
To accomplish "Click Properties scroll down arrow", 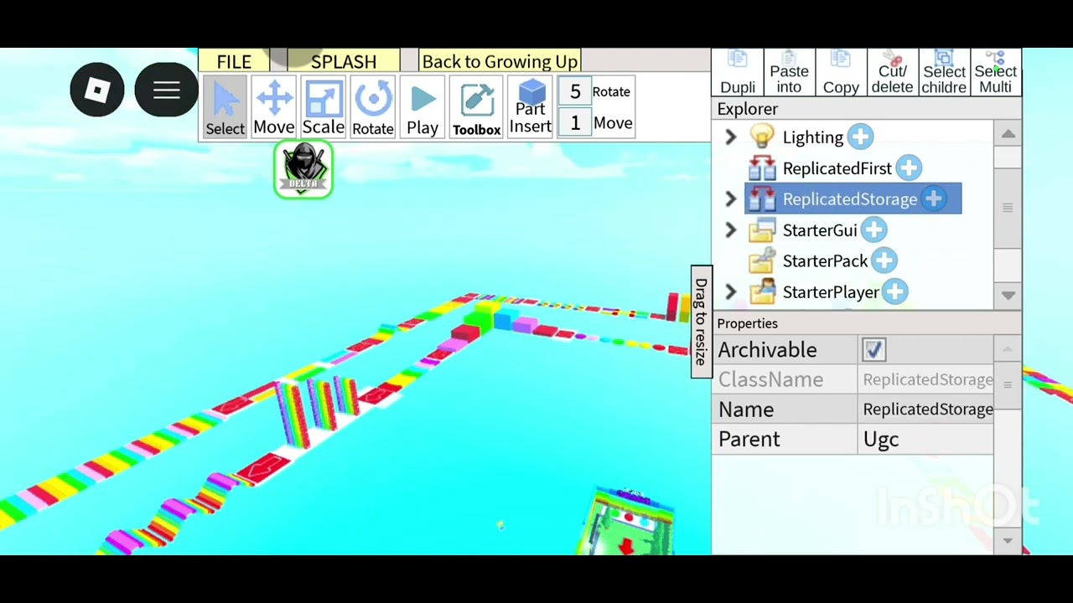I will pos(1008,541).
